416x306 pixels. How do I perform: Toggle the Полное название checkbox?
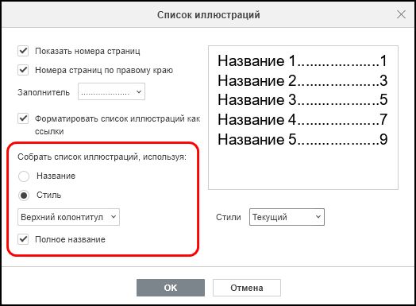point(23,239)
